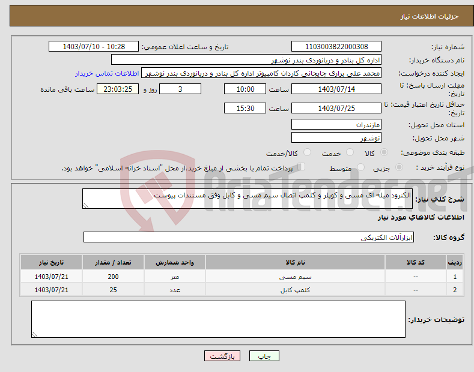The height and width of the screenshot is (372, 474).
Task: Click the کلمپ کابل item name cell
Action: point(295,290)
